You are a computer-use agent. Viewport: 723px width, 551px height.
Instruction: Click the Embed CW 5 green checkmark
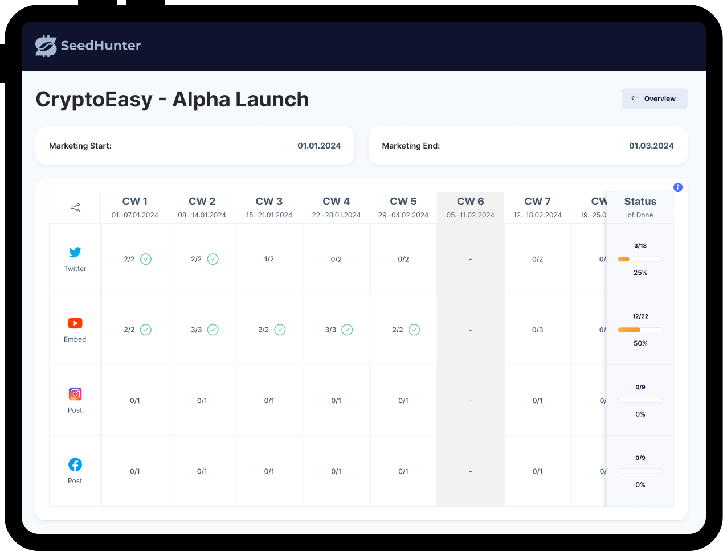[414, 330]
